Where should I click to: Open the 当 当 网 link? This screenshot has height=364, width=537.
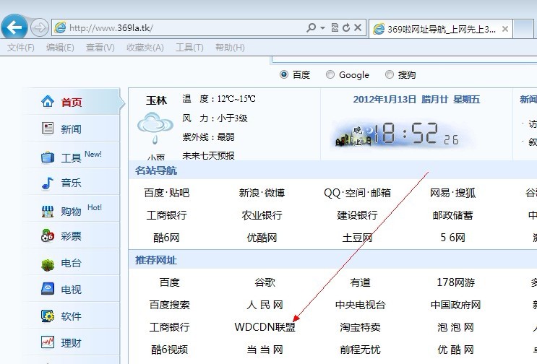tap(265, 350)
